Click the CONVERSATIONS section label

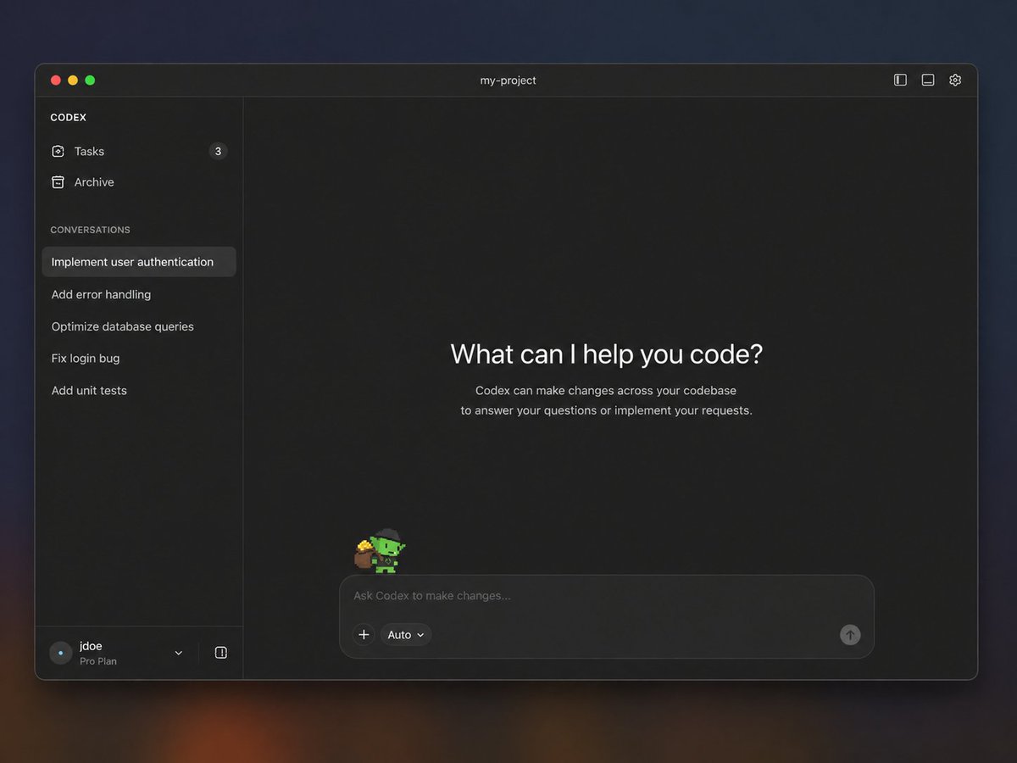90,230
